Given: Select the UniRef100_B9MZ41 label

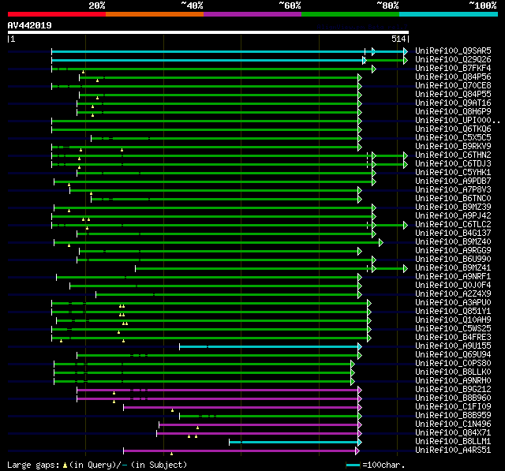Looking at the screenshot, I should pyautogui.click(x=453, y=268).
